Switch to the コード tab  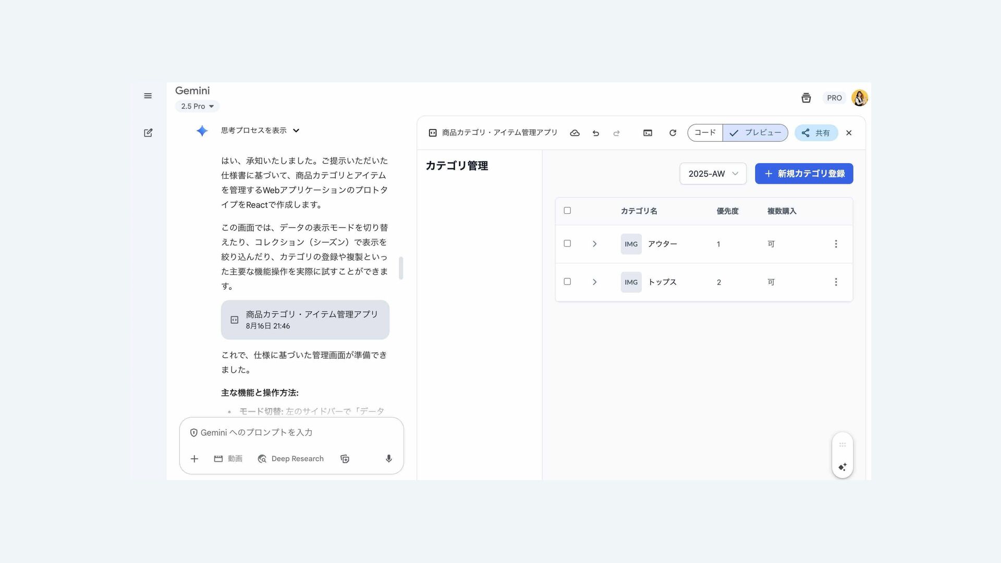tap(705, 133)
